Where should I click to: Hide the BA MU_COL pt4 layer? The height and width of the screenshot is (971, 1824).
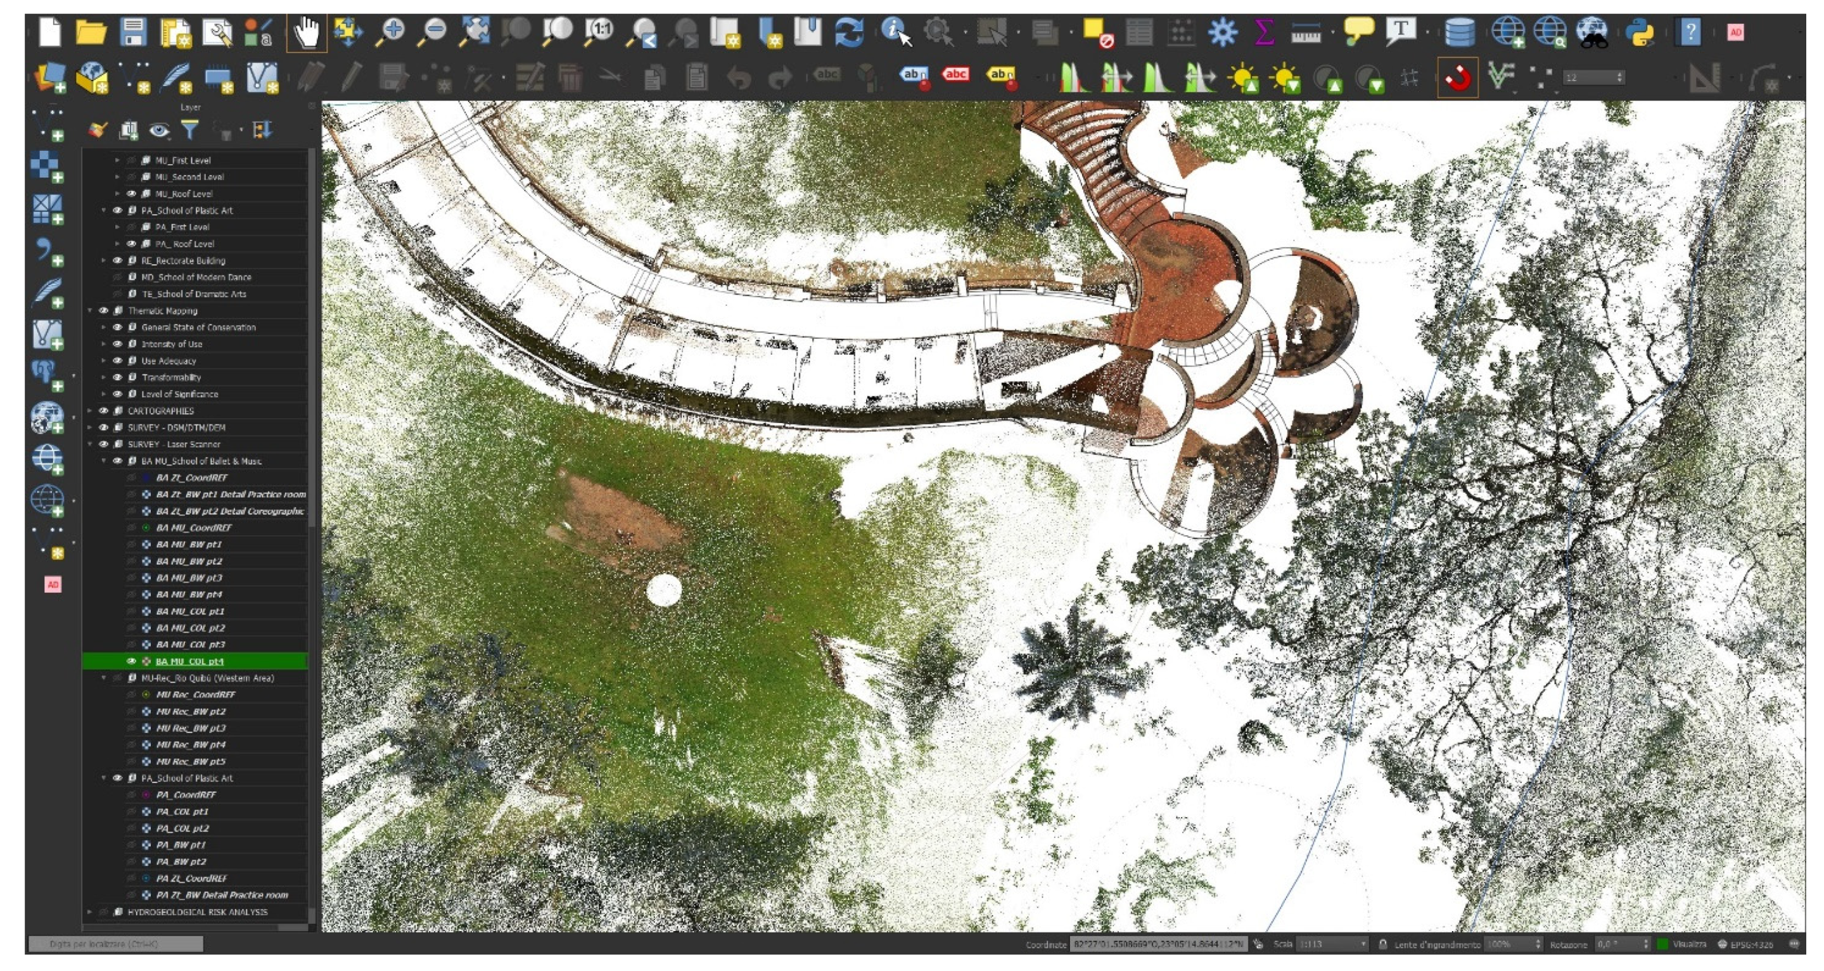click(131, 662)
